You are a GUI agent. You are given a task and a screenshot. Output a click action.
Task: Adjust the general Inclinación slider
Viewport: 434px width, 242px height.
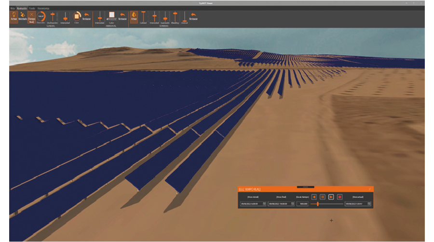(53, 17)
